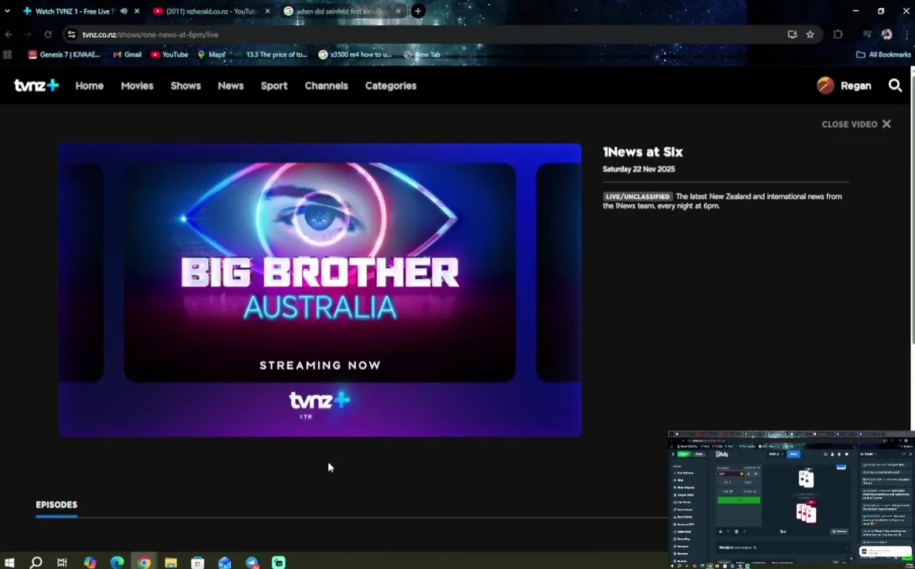Open Microsoft Edge from taskbar
Viewport: 915px width, 569px height.
117,562
